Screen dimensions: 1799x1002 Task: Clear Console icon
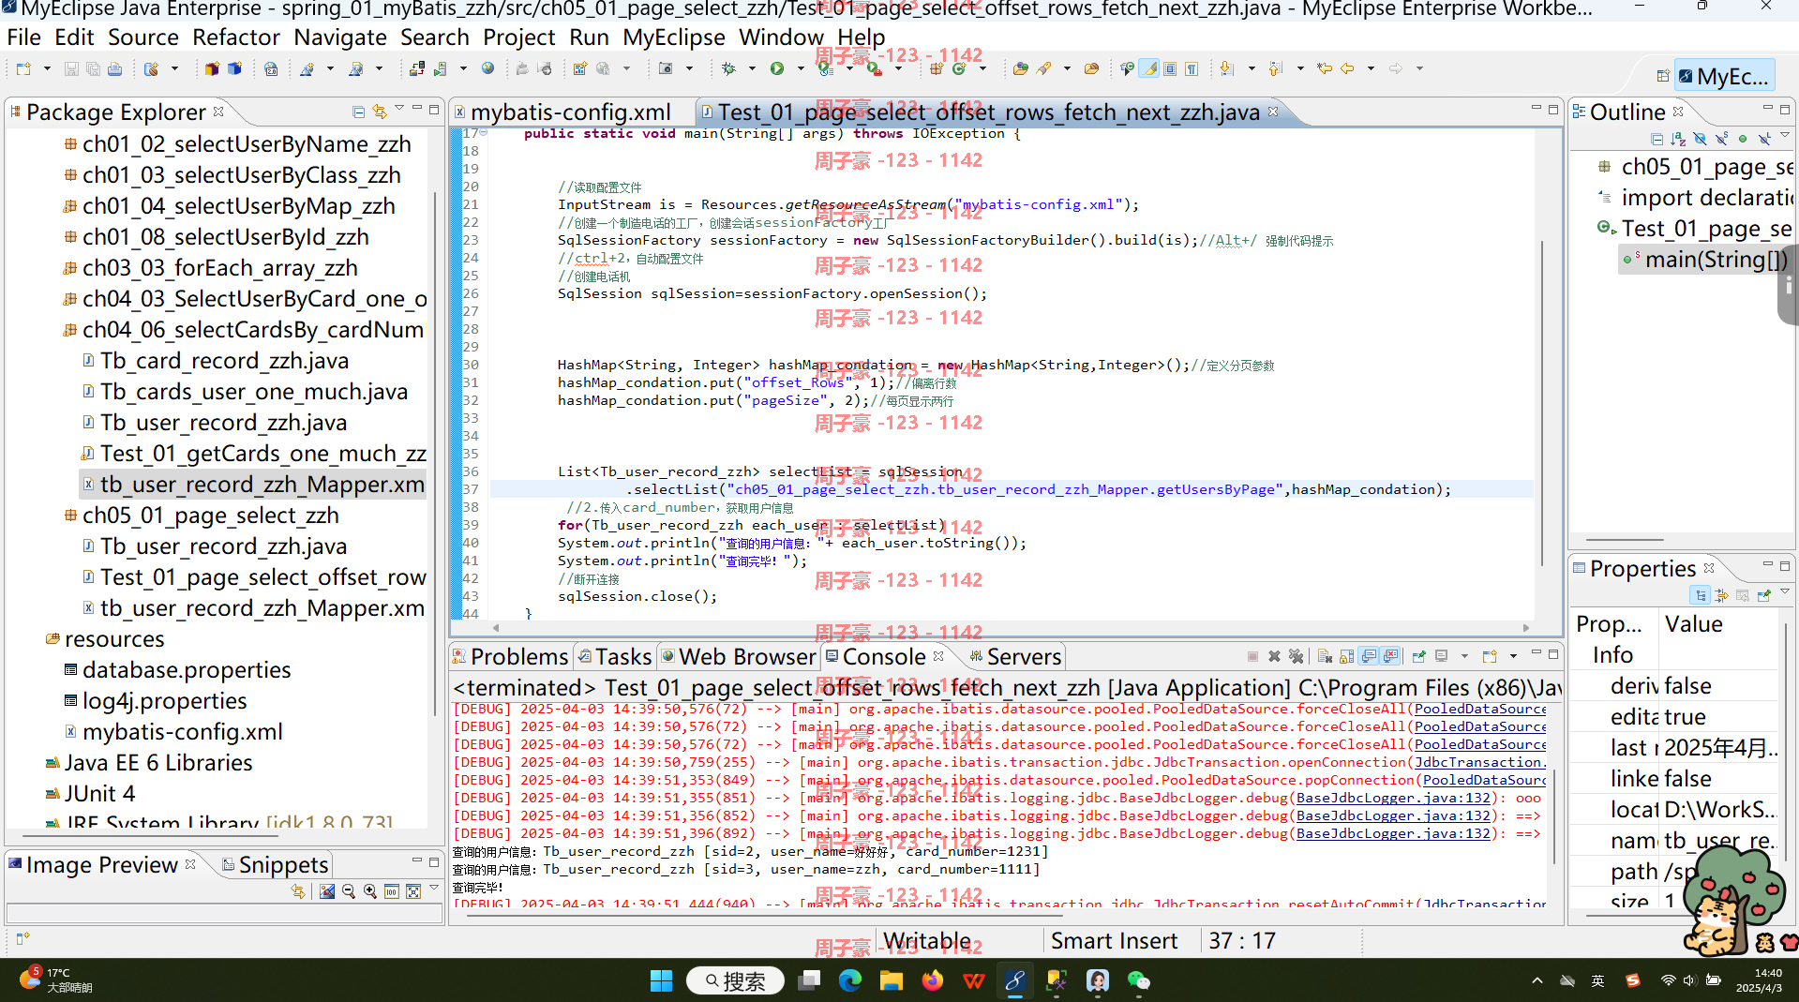tap(1325, 656)
